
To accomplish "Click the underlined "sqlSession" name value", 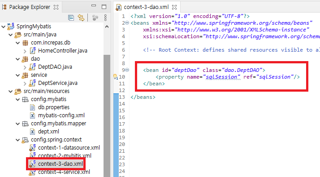I will 223,77.
